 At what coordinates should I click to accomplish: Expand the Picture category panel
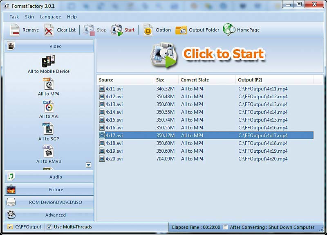(49, 190)
